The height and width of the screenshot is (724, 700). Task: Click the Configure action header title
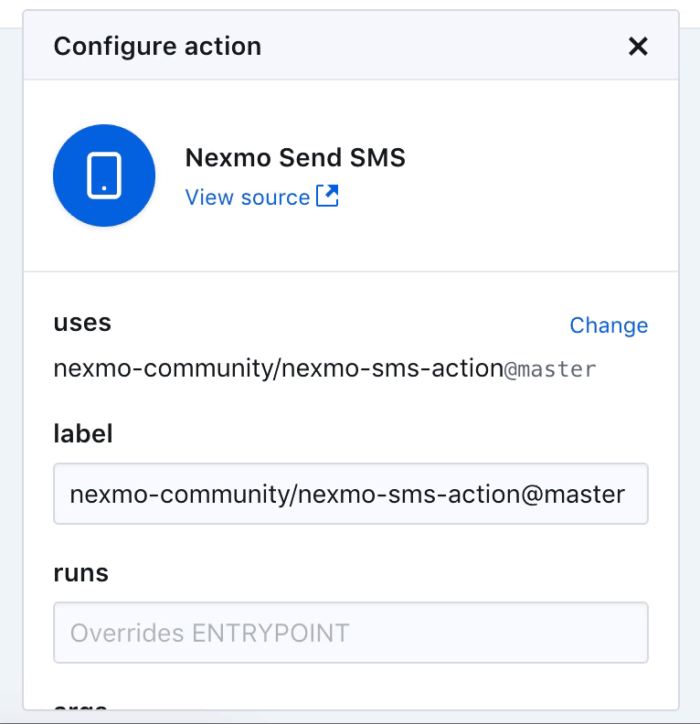pyautogui.click(x=157, y=47)
